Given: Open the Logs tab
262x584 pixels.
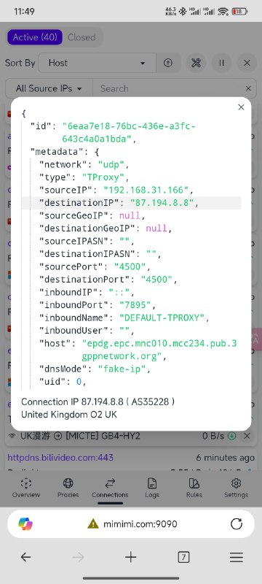Looking at the screenshot, I should pyautogui.click(x=152, y=488).
